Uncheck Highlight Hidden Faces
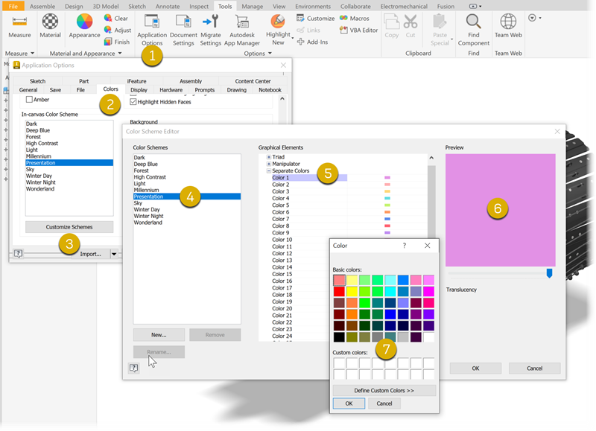596x431 pixels. 133,102
